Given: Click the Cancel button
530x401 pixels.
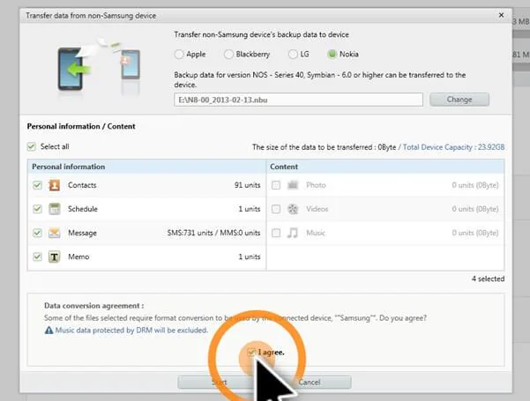Looking at the screenshot, I should click(309, 382).
